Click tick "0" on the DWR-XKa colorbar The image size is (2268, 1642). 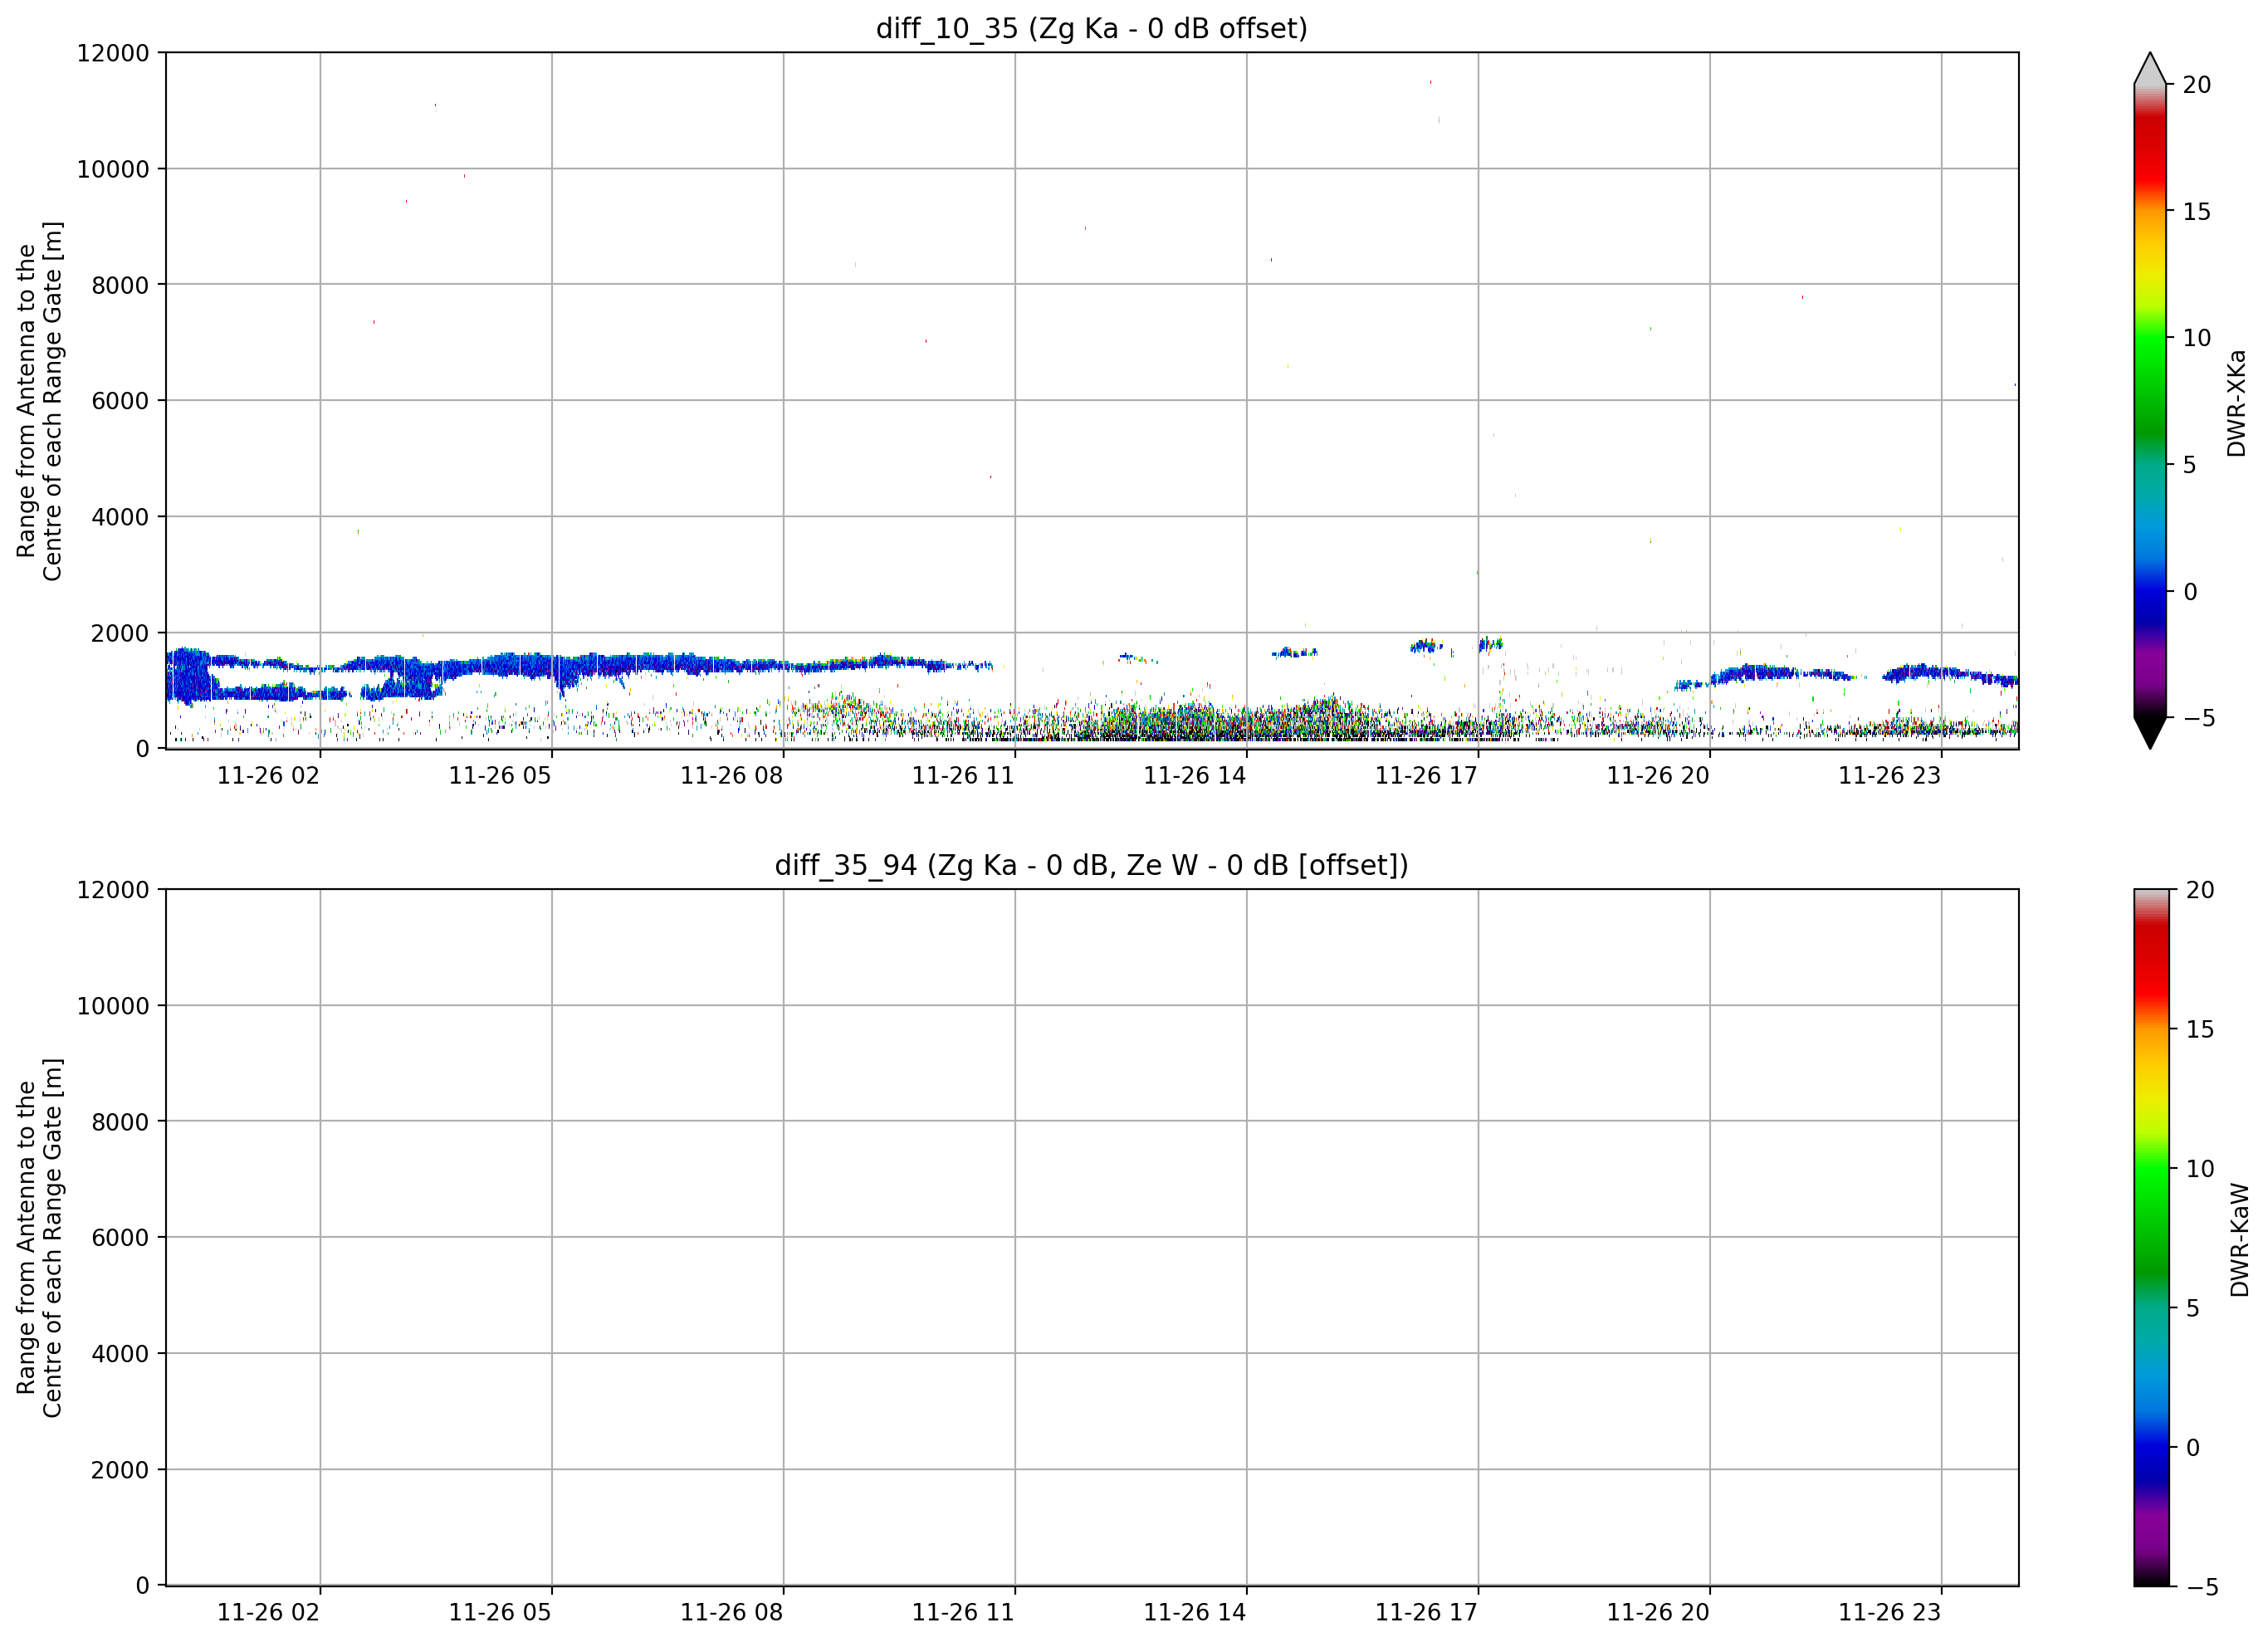coord(2190,592)
